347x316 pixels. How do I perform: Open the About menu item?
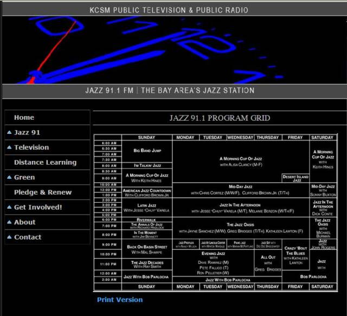pos(47,222)
